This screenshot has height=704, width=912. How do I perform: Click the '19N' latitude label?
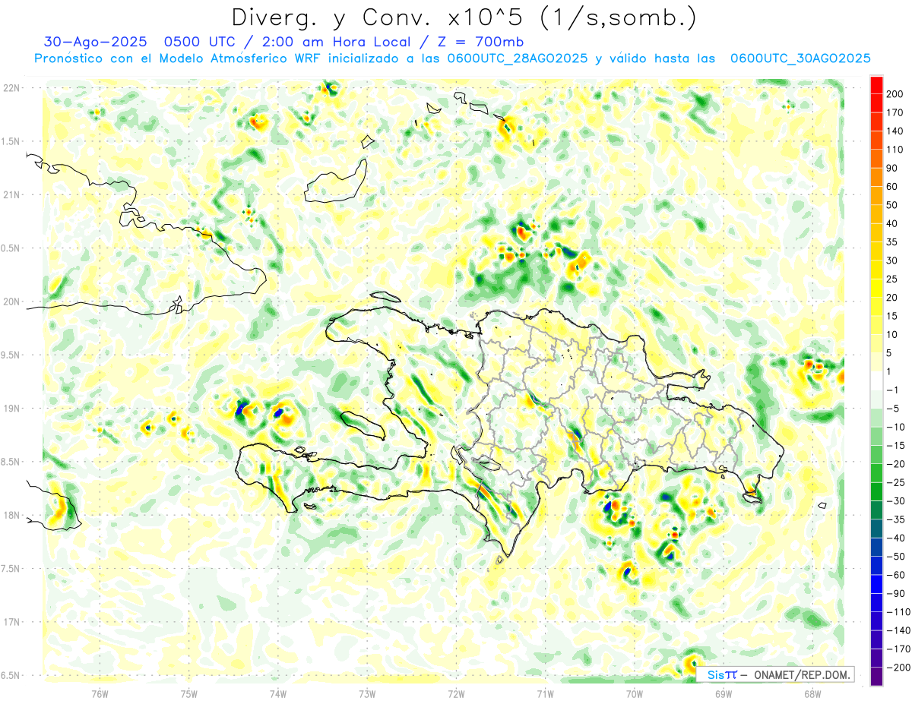coord(11,409)
